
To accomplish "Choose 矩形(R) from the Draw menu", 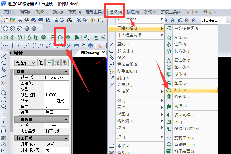I will (136, 146).
